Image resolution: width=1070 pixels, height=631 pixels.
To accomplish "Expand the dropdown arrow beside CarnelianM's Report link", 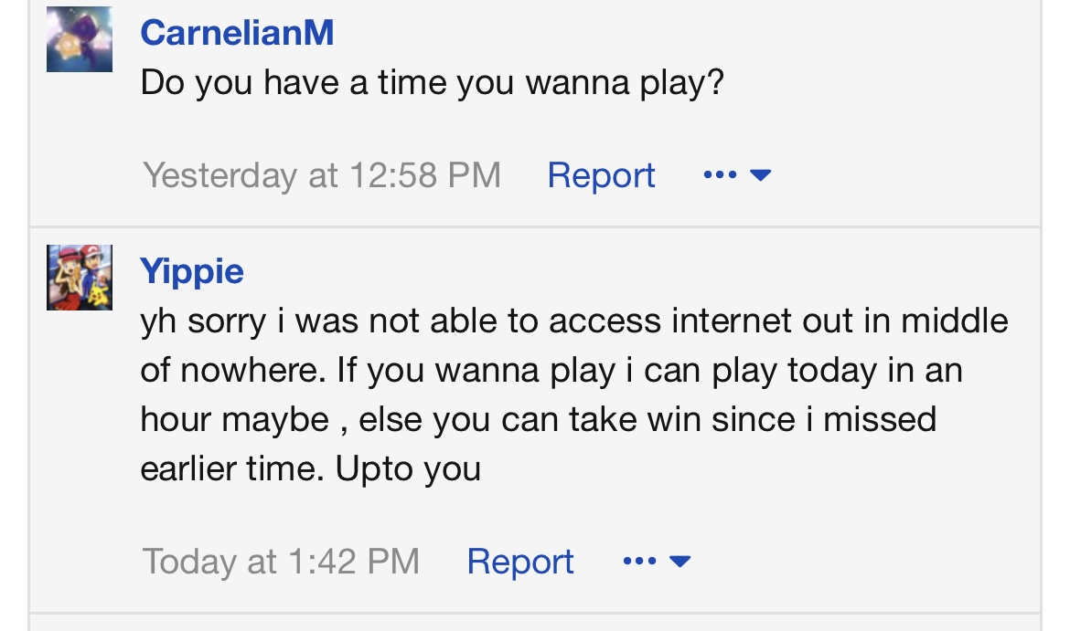I will pos(761,174).
